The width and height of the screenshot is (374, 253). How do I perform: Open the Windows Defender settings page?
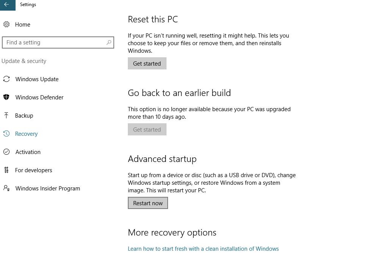(39, 97)
